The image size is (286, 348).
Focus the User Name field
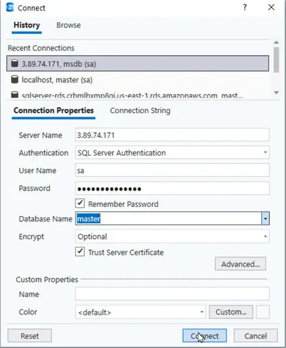172,170
